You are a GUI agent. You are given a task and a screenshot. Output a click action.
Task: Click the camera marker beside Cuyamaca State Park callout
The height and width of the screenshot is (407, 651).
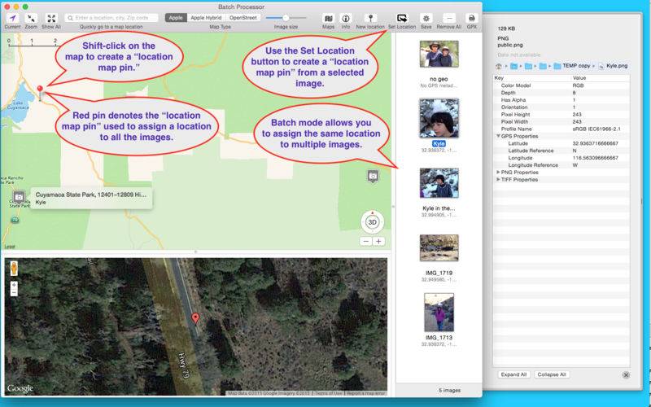coord(19,197)
